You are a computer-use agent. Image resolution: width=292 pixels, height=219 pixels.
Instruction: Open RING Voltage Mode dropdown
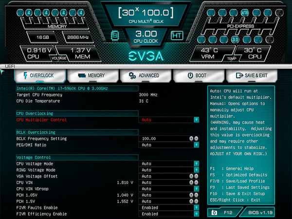pos(196,170)
